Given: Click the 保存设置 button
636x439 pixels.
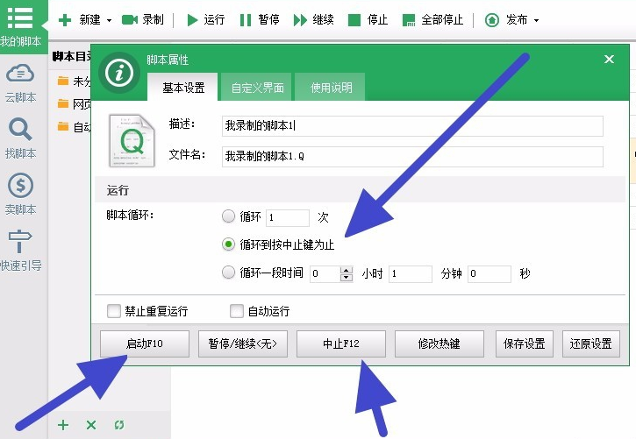Looking at the screenshot, I should pyautogui.click(x=524, y=344).
